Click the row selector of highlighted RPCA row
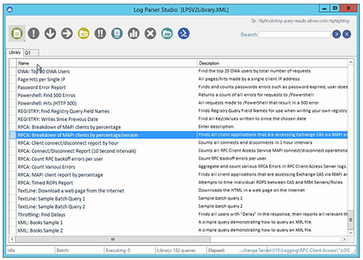This screenshot has height=260, width=363. pos(13,135)
